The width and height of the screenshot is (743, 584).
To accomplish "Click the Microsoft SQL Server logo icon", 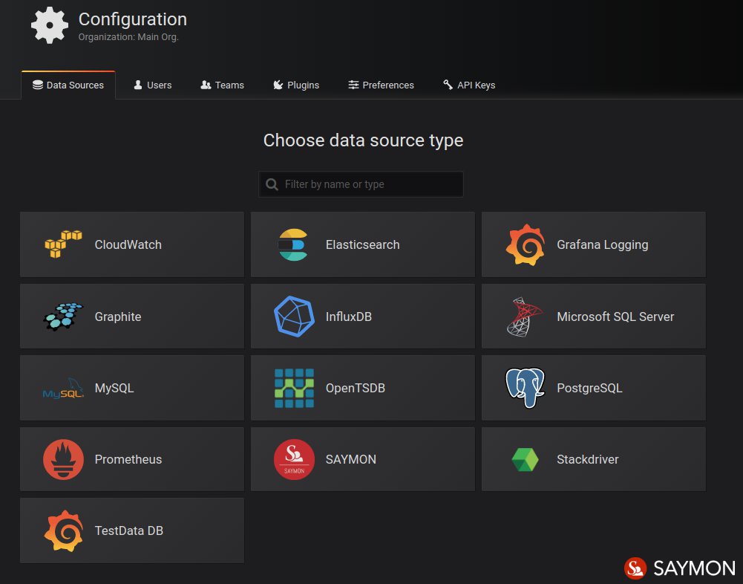I will pyautogui.click(x=525, y=317).
